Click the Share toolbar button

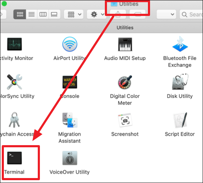point(118,14)
